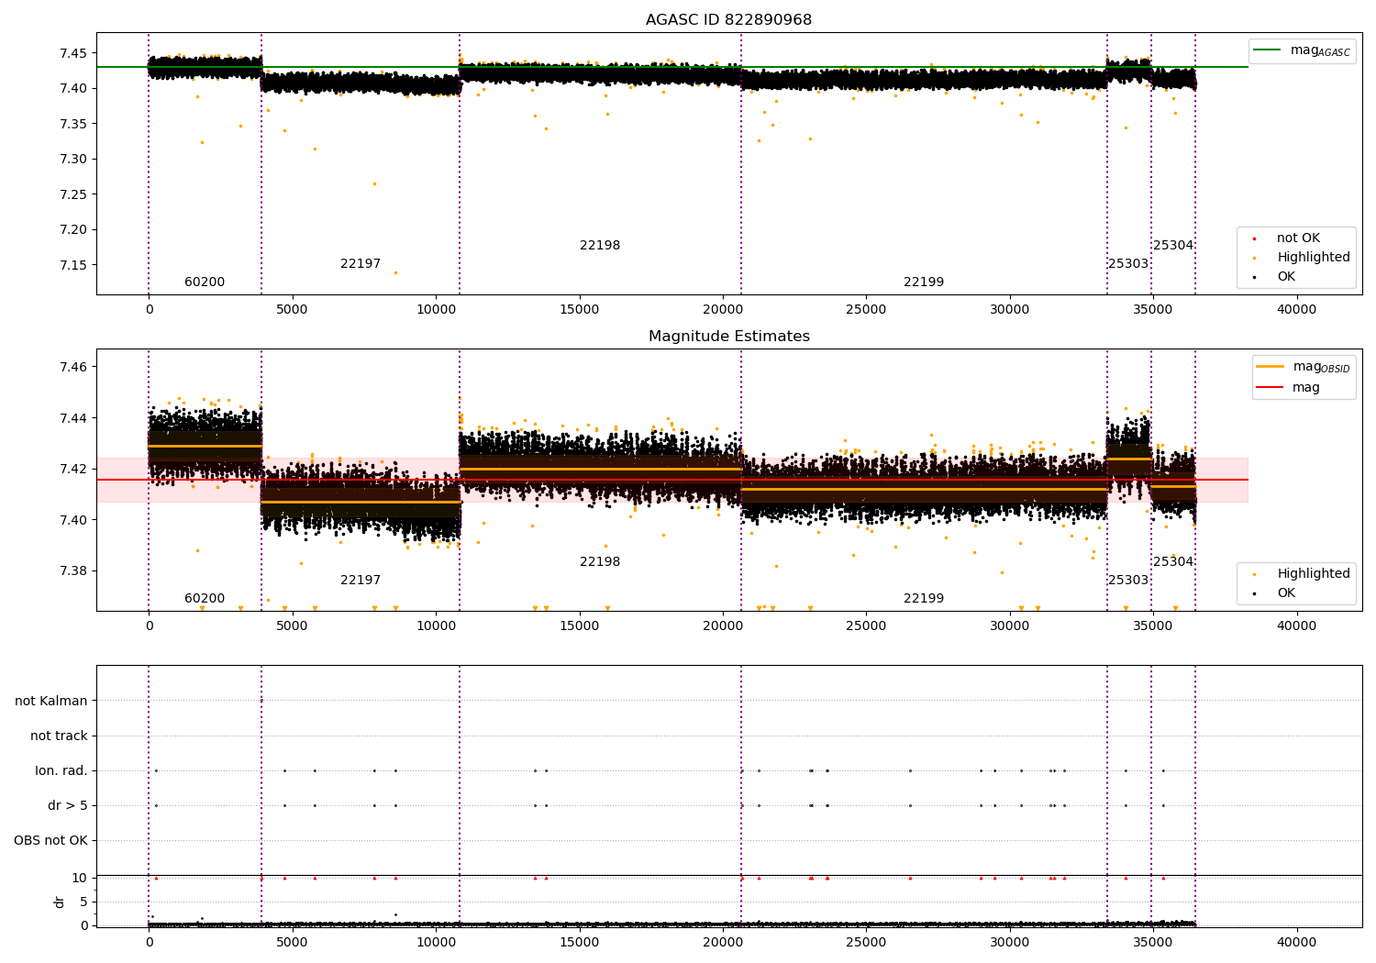The image size is (1376, 963).
Task: Click OBSID label 22197 in Magnitude Estimates plot
Action: click(361, 581)
